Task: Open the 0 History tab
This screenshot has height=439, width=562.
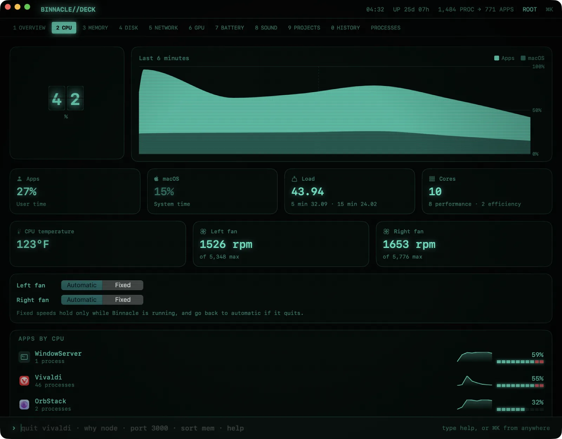Action: (x=345, y=28)
